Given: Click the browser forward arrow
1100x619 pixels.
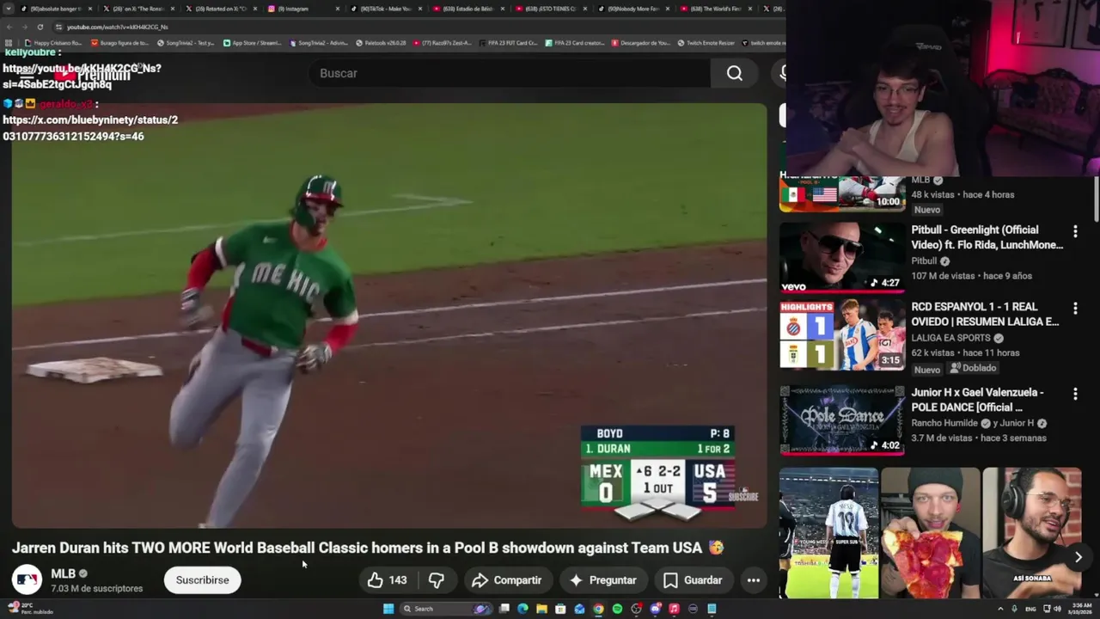Looking at the screenshot, I should [x=24, y=27].
